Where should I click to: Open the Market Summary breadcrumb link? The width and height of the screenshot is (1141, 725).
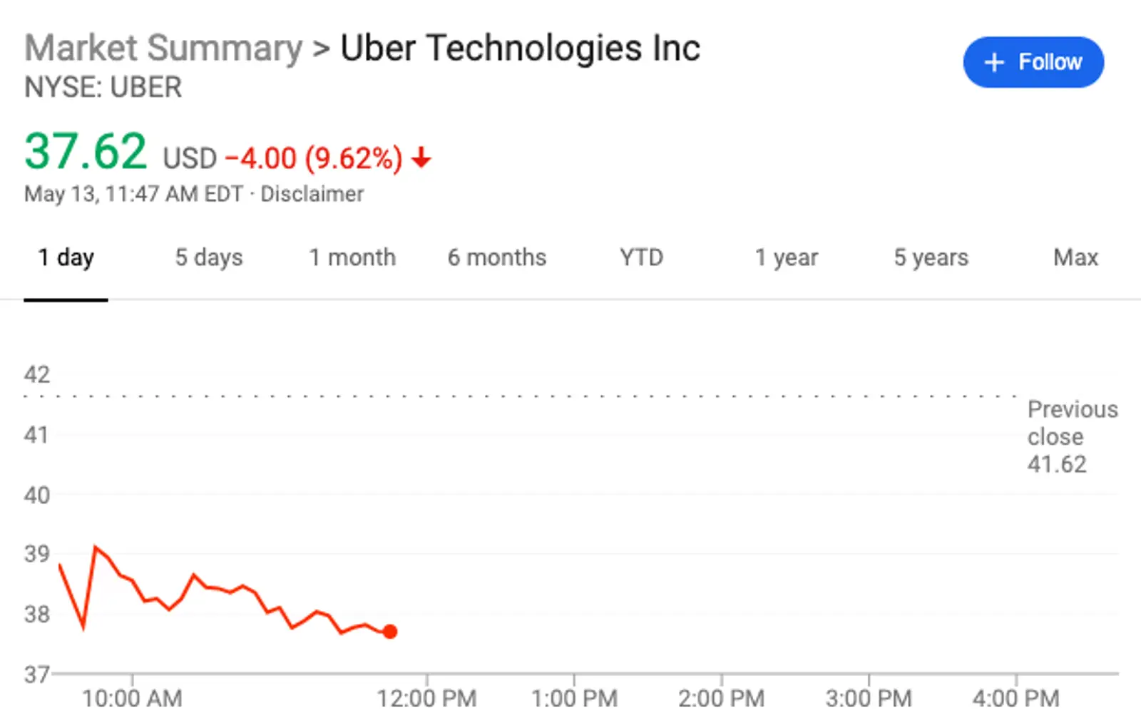pyautogui.click(x=163, y=48)
